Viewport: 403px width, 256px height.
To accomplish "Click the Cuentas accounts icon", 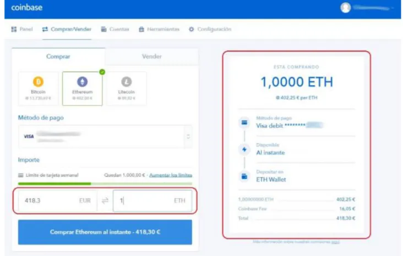I will 104,29.
